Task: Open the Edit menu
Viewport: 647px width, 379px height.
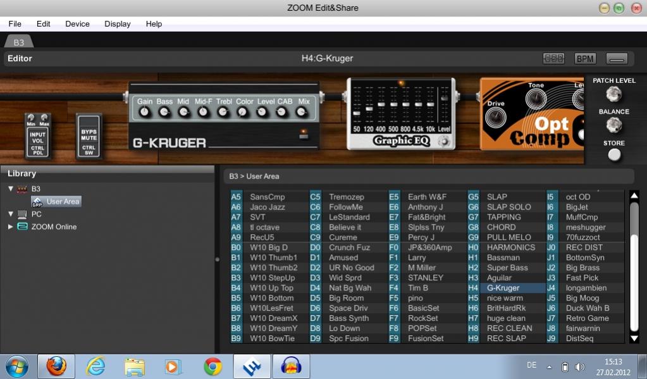Action: coord(44,24)
